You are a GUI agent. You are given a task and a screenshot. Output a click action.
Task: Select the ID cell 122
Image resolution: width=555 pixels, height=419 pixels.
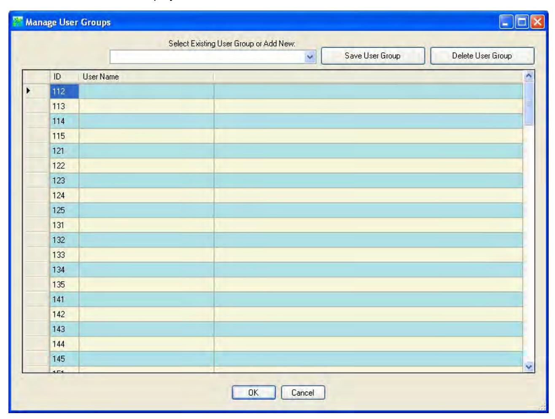point(64,166)
